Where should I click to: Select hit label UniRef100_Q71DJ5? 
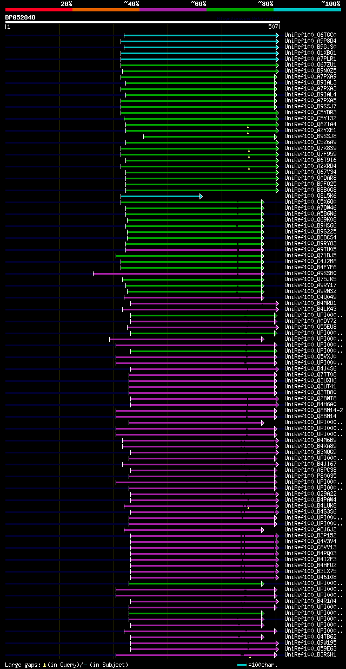310,255
